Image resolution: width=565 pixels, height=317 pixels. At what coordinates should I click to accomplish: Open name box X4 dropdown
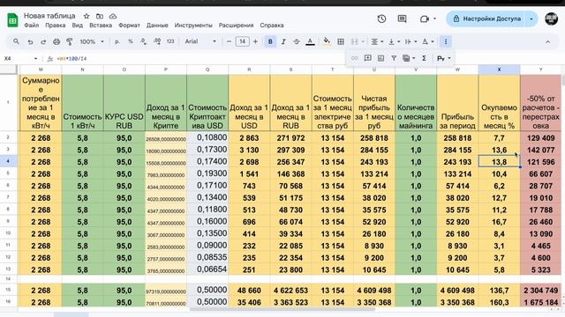coord(35,59)
